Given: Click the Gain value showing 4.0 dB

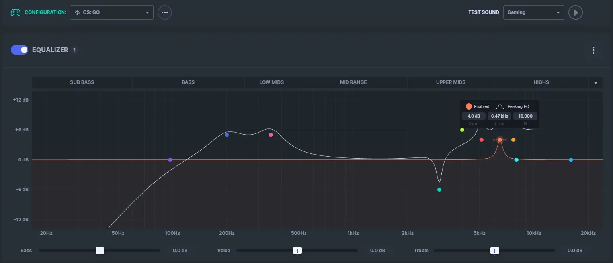Looking at the screenshot, I should click(473, 116).
